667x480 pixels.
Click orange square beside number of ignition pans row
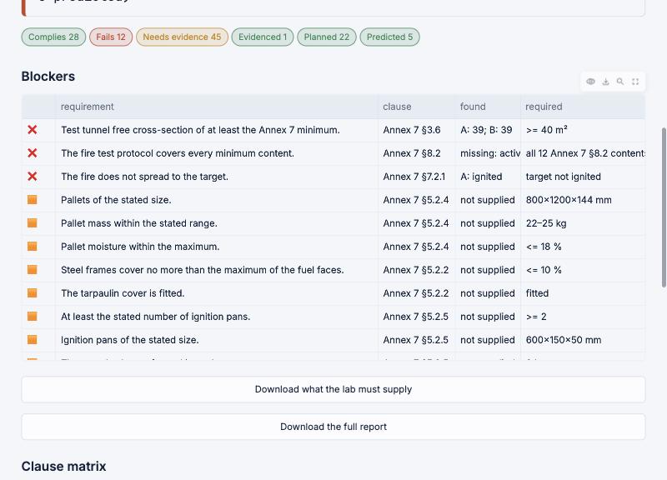[x=33, y=317]
